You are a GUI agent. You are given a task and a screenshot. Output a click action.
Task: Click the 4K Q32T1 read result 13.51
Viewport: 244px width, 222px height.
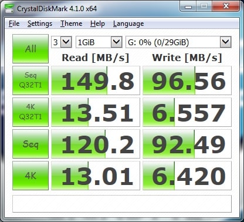point(96,112)
